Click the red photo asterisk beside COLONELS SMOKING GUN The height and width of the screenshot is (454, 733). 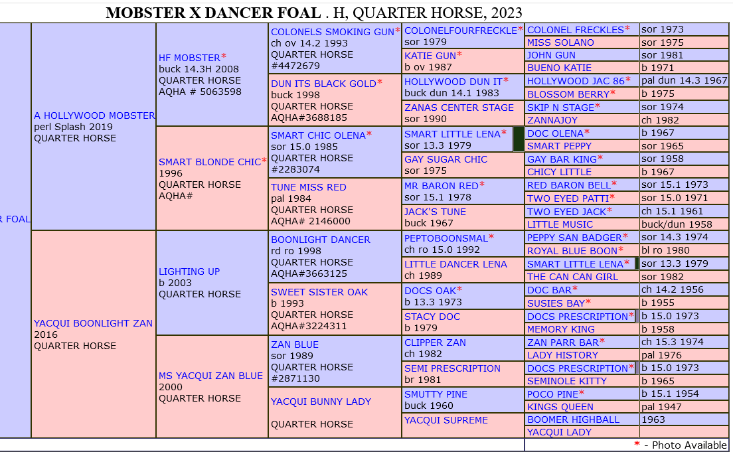tap(397, 31)
